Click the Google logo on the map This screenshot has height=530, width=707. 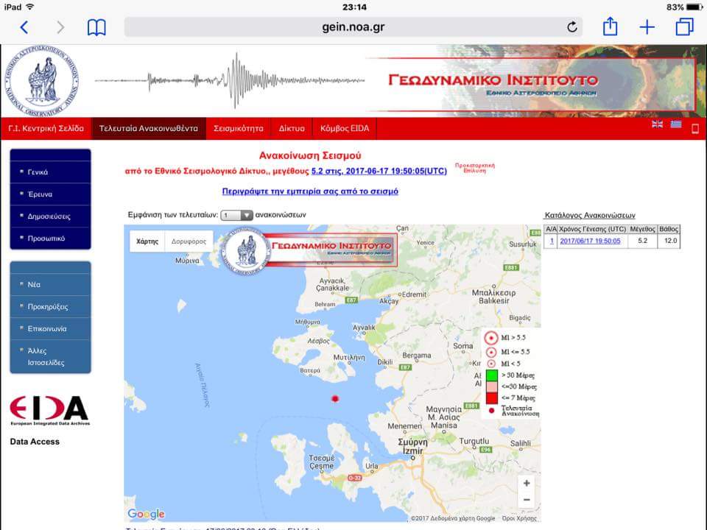pos(146,514)
